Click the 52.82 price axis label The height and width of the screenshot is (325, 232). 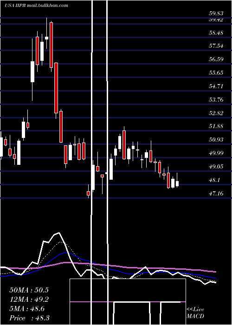pos(216,113)
